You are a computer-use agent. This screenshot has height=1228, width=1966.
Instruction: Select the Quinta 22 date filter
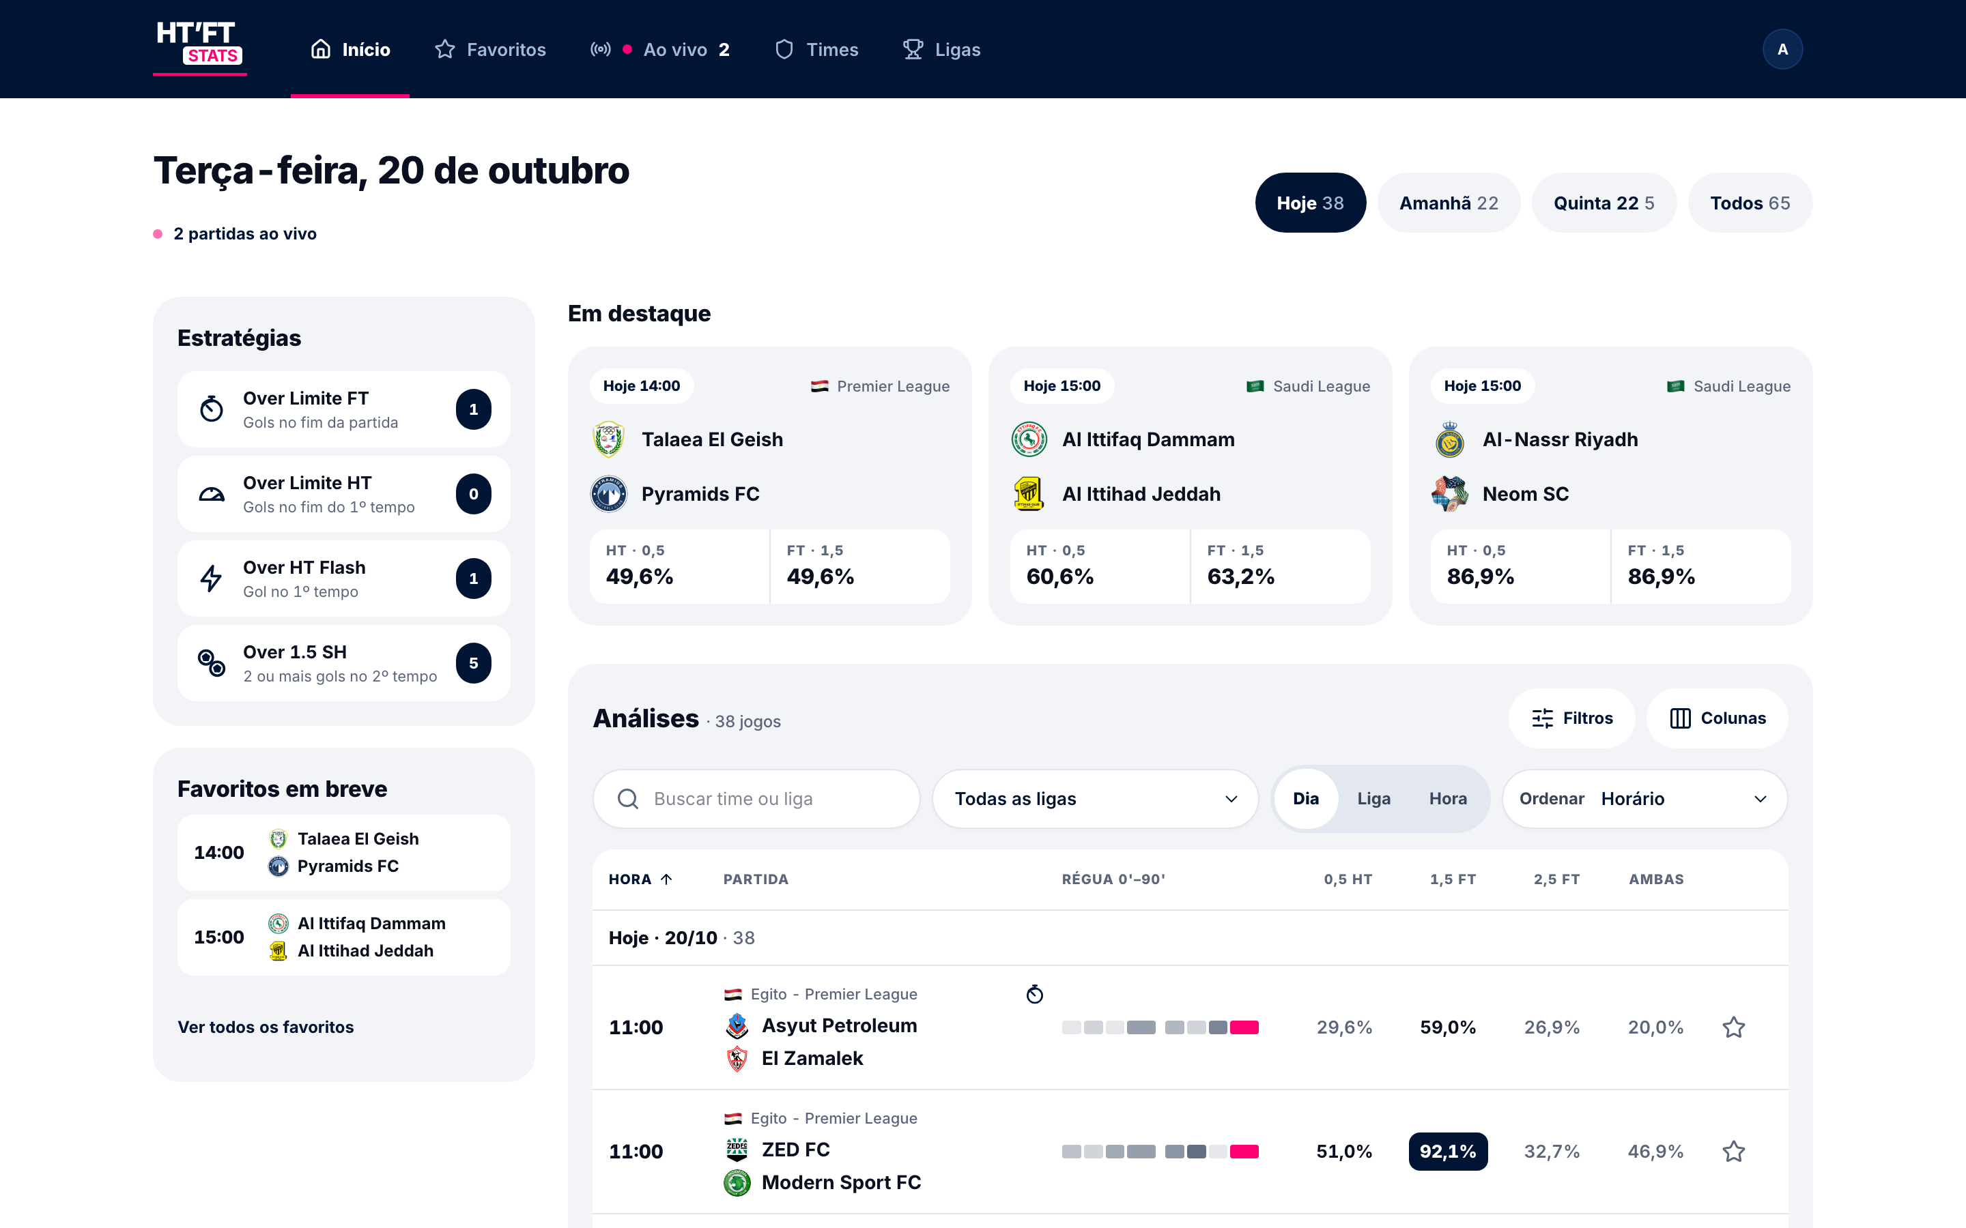click(x=1604, y=203)
